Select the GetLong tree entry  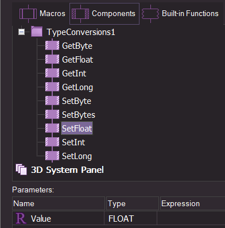click(77, 87)
